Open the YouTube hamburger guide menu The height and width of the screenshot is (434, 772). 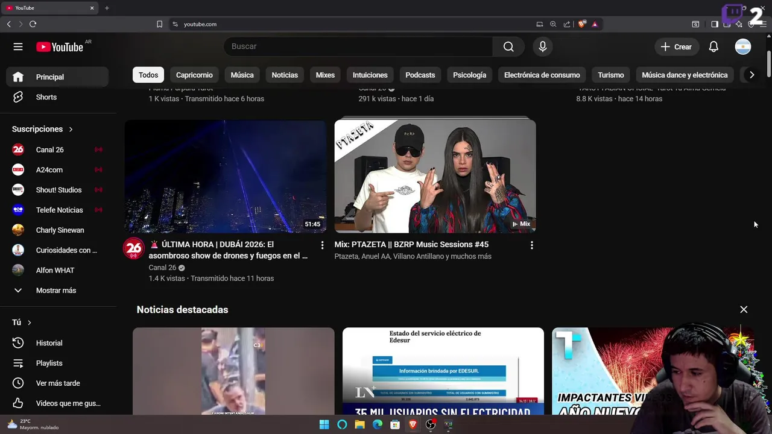pos(18,46)
